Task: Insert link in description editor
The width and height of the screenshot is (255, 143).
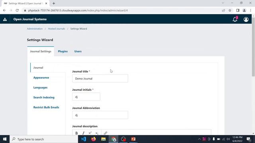Action: [x=105, y=133]
